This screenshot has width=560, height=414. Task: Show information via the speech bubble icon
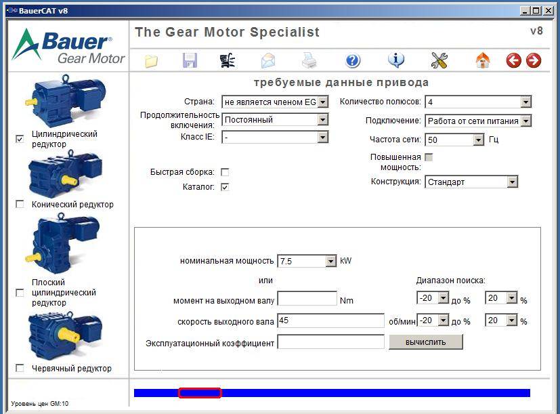(396, 60)
